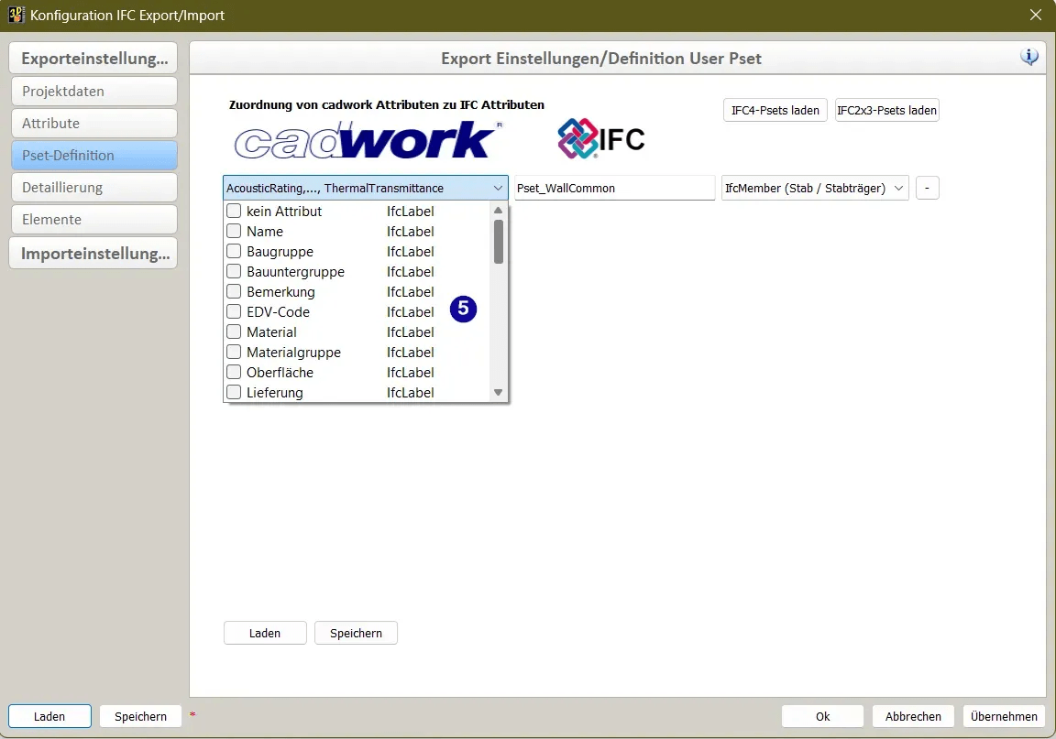Viewport: 1056px width, 739px height.
Task: Click the info icon in the header
Action: 1029,57
